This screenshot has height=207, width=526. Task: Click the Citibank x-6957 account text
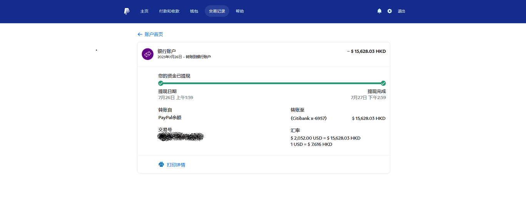pos(309,118)
